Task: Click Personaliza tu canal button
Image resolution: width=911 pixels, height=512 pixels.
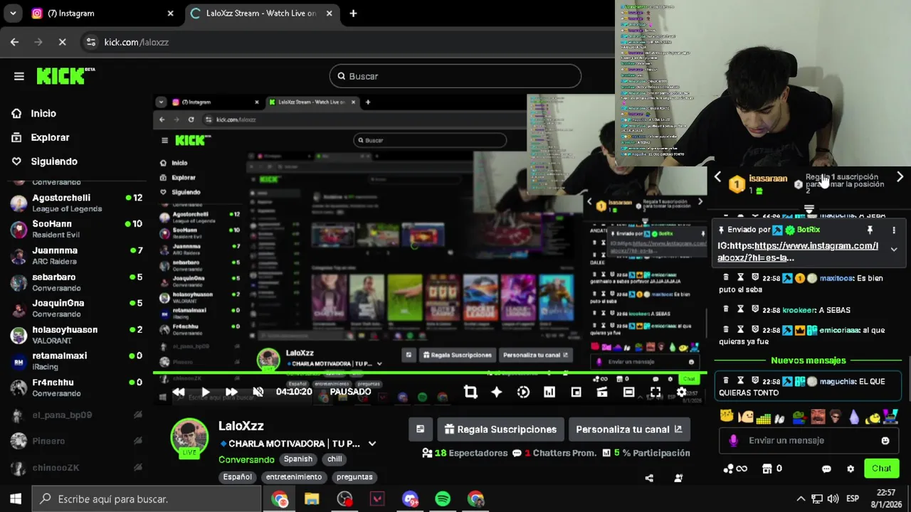Action: click(x=629, y=430)
